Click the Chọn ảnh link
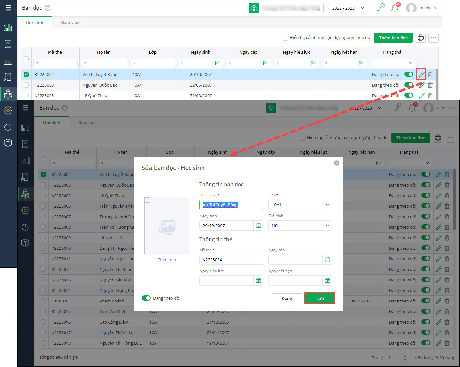460x367 pixels. 167,260
